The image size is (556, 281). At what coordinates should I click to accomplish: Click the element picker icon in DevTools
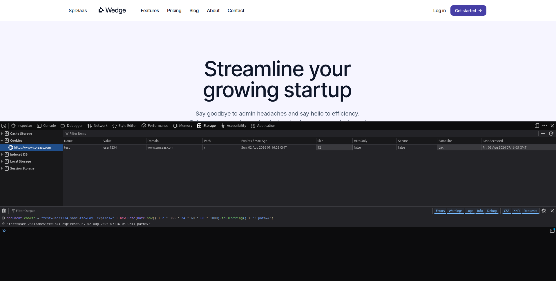click(x=4, y=126)
